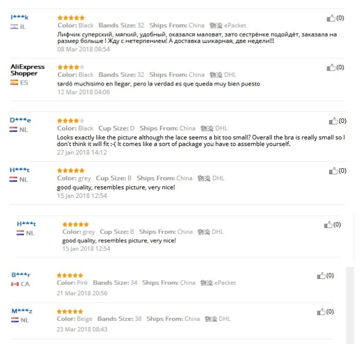
Task: Click thumbs-up on B***r's Pink review
Action: click(x=321, y=275)
